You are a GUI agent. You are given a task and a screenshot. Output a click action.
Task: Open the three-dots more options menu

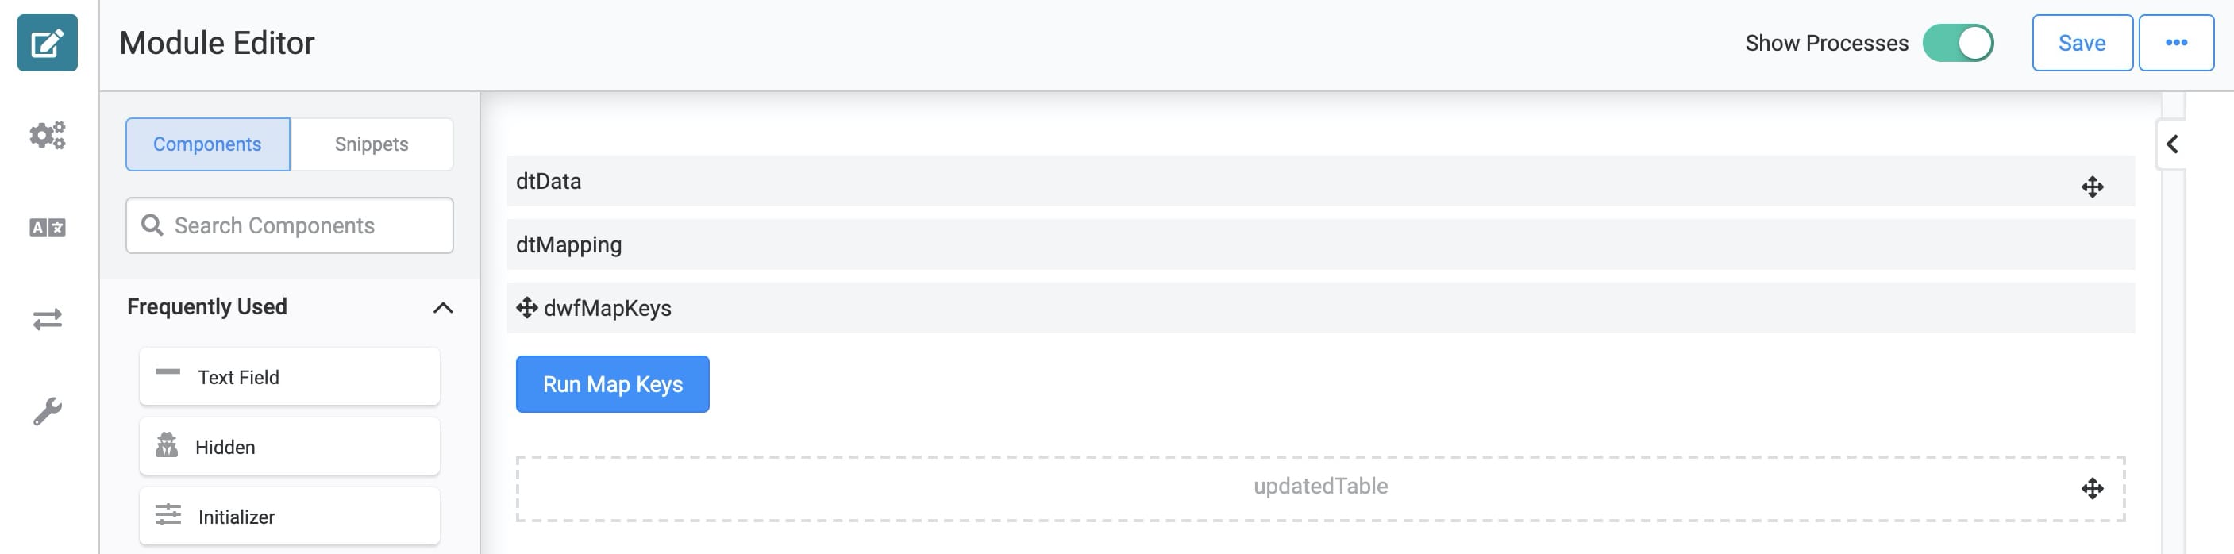coord(2175,43)
